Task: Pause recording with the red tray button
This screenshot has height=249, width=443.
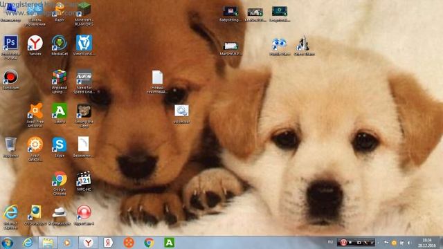Action: coord(343,243)
